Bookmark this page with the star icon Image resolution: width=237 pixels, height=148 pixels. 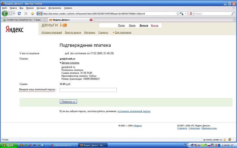point(178,14)
